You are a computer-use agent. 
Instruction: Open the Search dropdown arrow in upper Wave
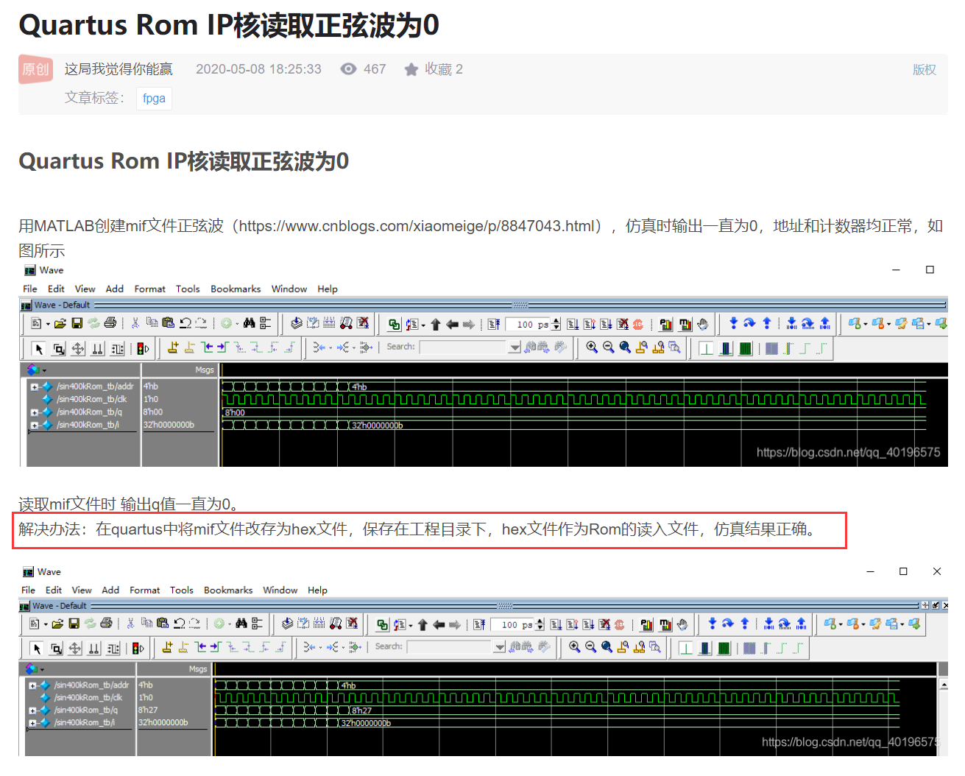pos(515,348)
